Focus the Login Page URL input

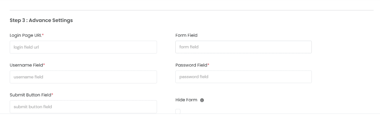83,47
